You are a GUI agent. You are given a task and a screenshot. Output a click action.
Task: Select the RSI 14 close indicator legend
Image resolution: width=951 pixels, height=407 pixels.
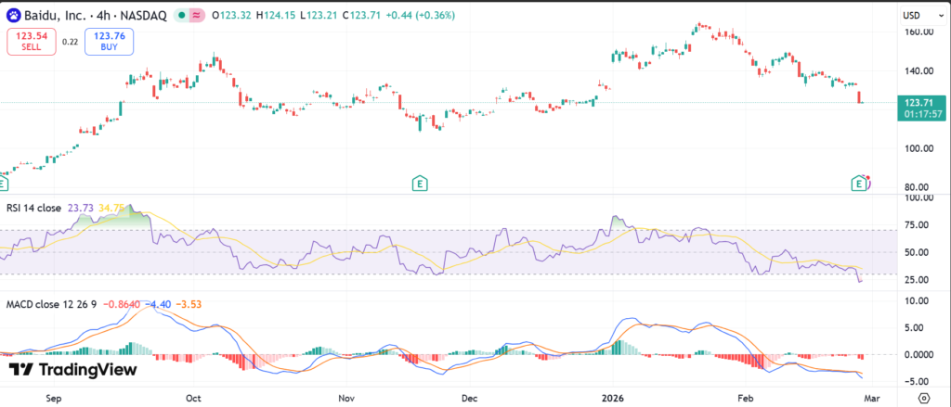click(33, 208)
